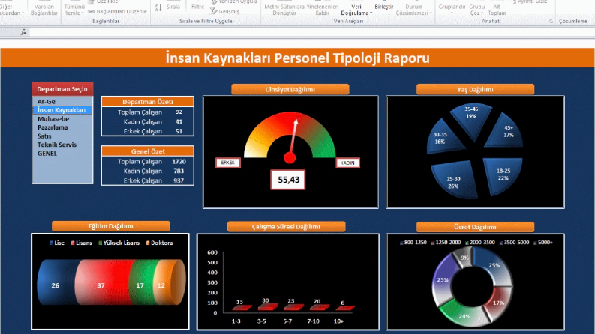Click the Lise legend entry
595x334 pixels.
click(x=57, y=243)
